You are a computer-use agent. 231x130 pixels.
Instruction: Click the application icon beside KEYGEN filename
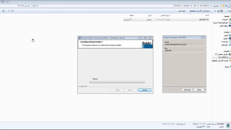tap(208, 19)
